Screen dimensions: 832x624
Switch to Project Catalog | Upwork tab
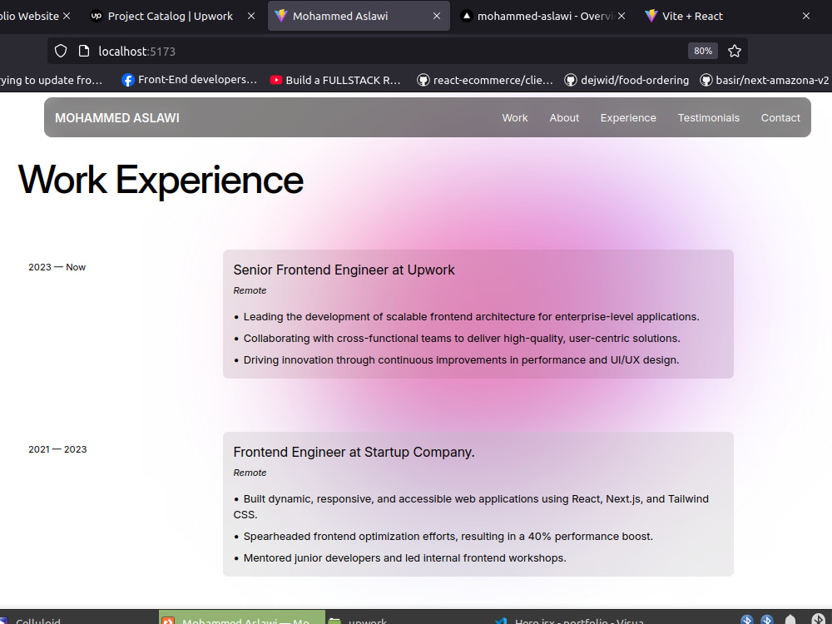[x=171, y=16]
